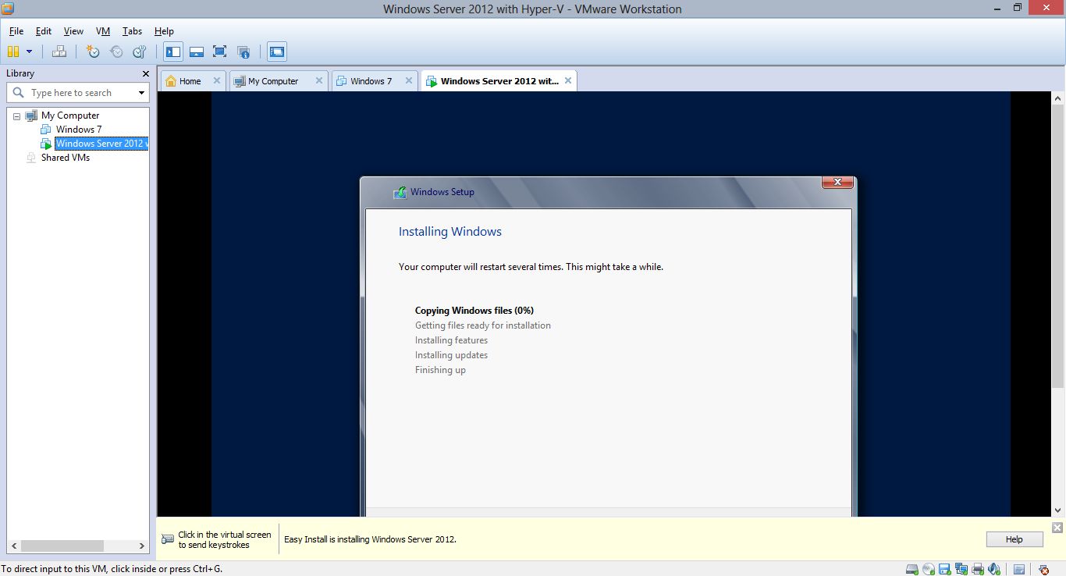Click the hard disk status icon
This screenshot has width=1066, height=576.
click(912, 569)
